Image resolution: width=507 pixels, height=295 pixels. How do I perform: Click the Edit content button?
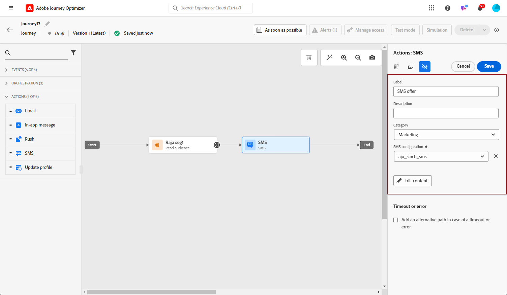tap(413, 181)
